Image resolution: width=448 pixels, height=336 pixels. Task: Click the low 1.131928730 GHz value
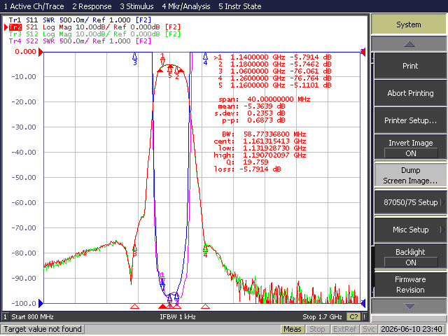click(262, 148)
